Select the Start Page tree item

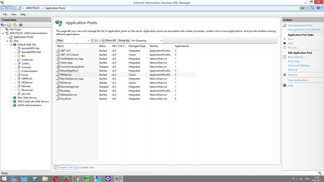pos(15,29)
